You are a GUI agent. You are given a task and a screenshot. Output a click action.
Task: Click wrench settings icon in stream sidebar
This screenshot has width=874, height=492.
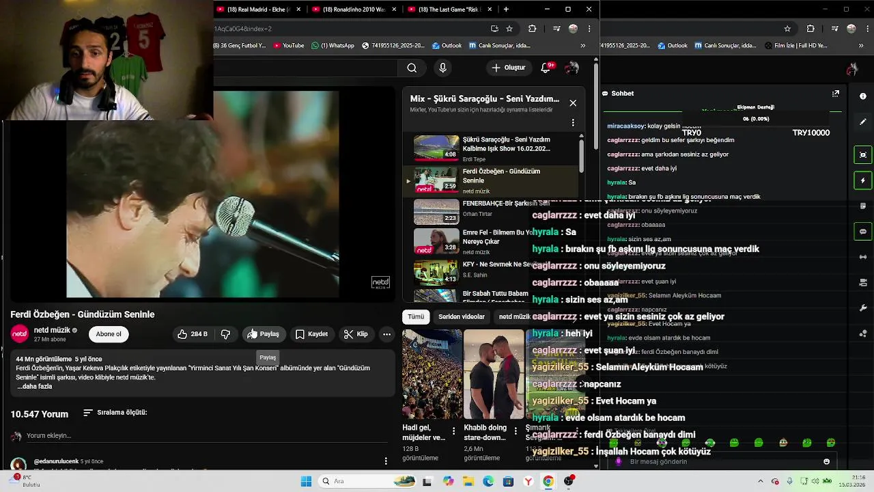pyautogui.click(x=863, y=307)
